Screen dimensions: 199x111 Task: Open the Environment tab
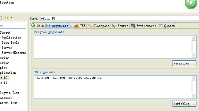pyautogui.click(x=143, y=26)
